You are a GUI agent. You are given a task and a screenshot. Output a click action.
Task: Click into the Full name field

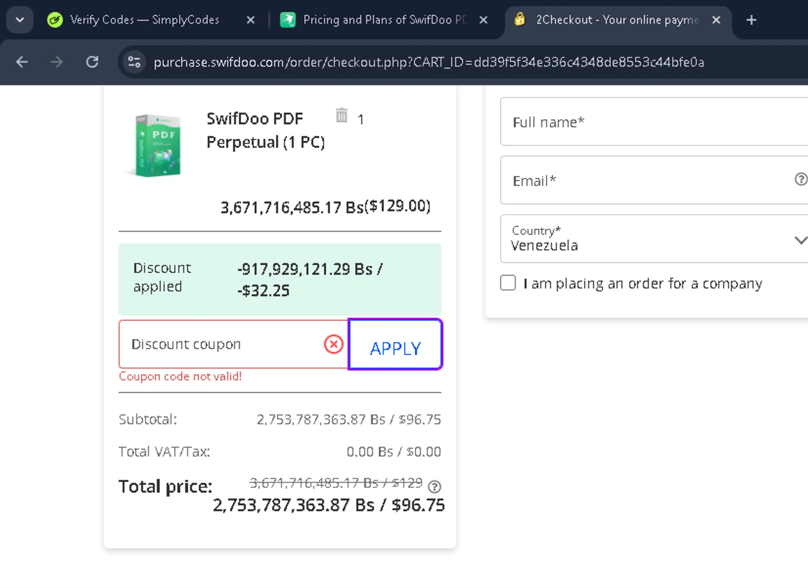point(654,122)
